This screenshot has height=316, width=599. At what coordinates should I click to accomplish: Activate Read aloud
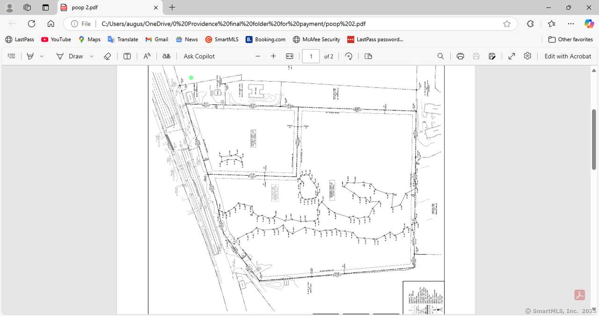click(x=147, y=56)
